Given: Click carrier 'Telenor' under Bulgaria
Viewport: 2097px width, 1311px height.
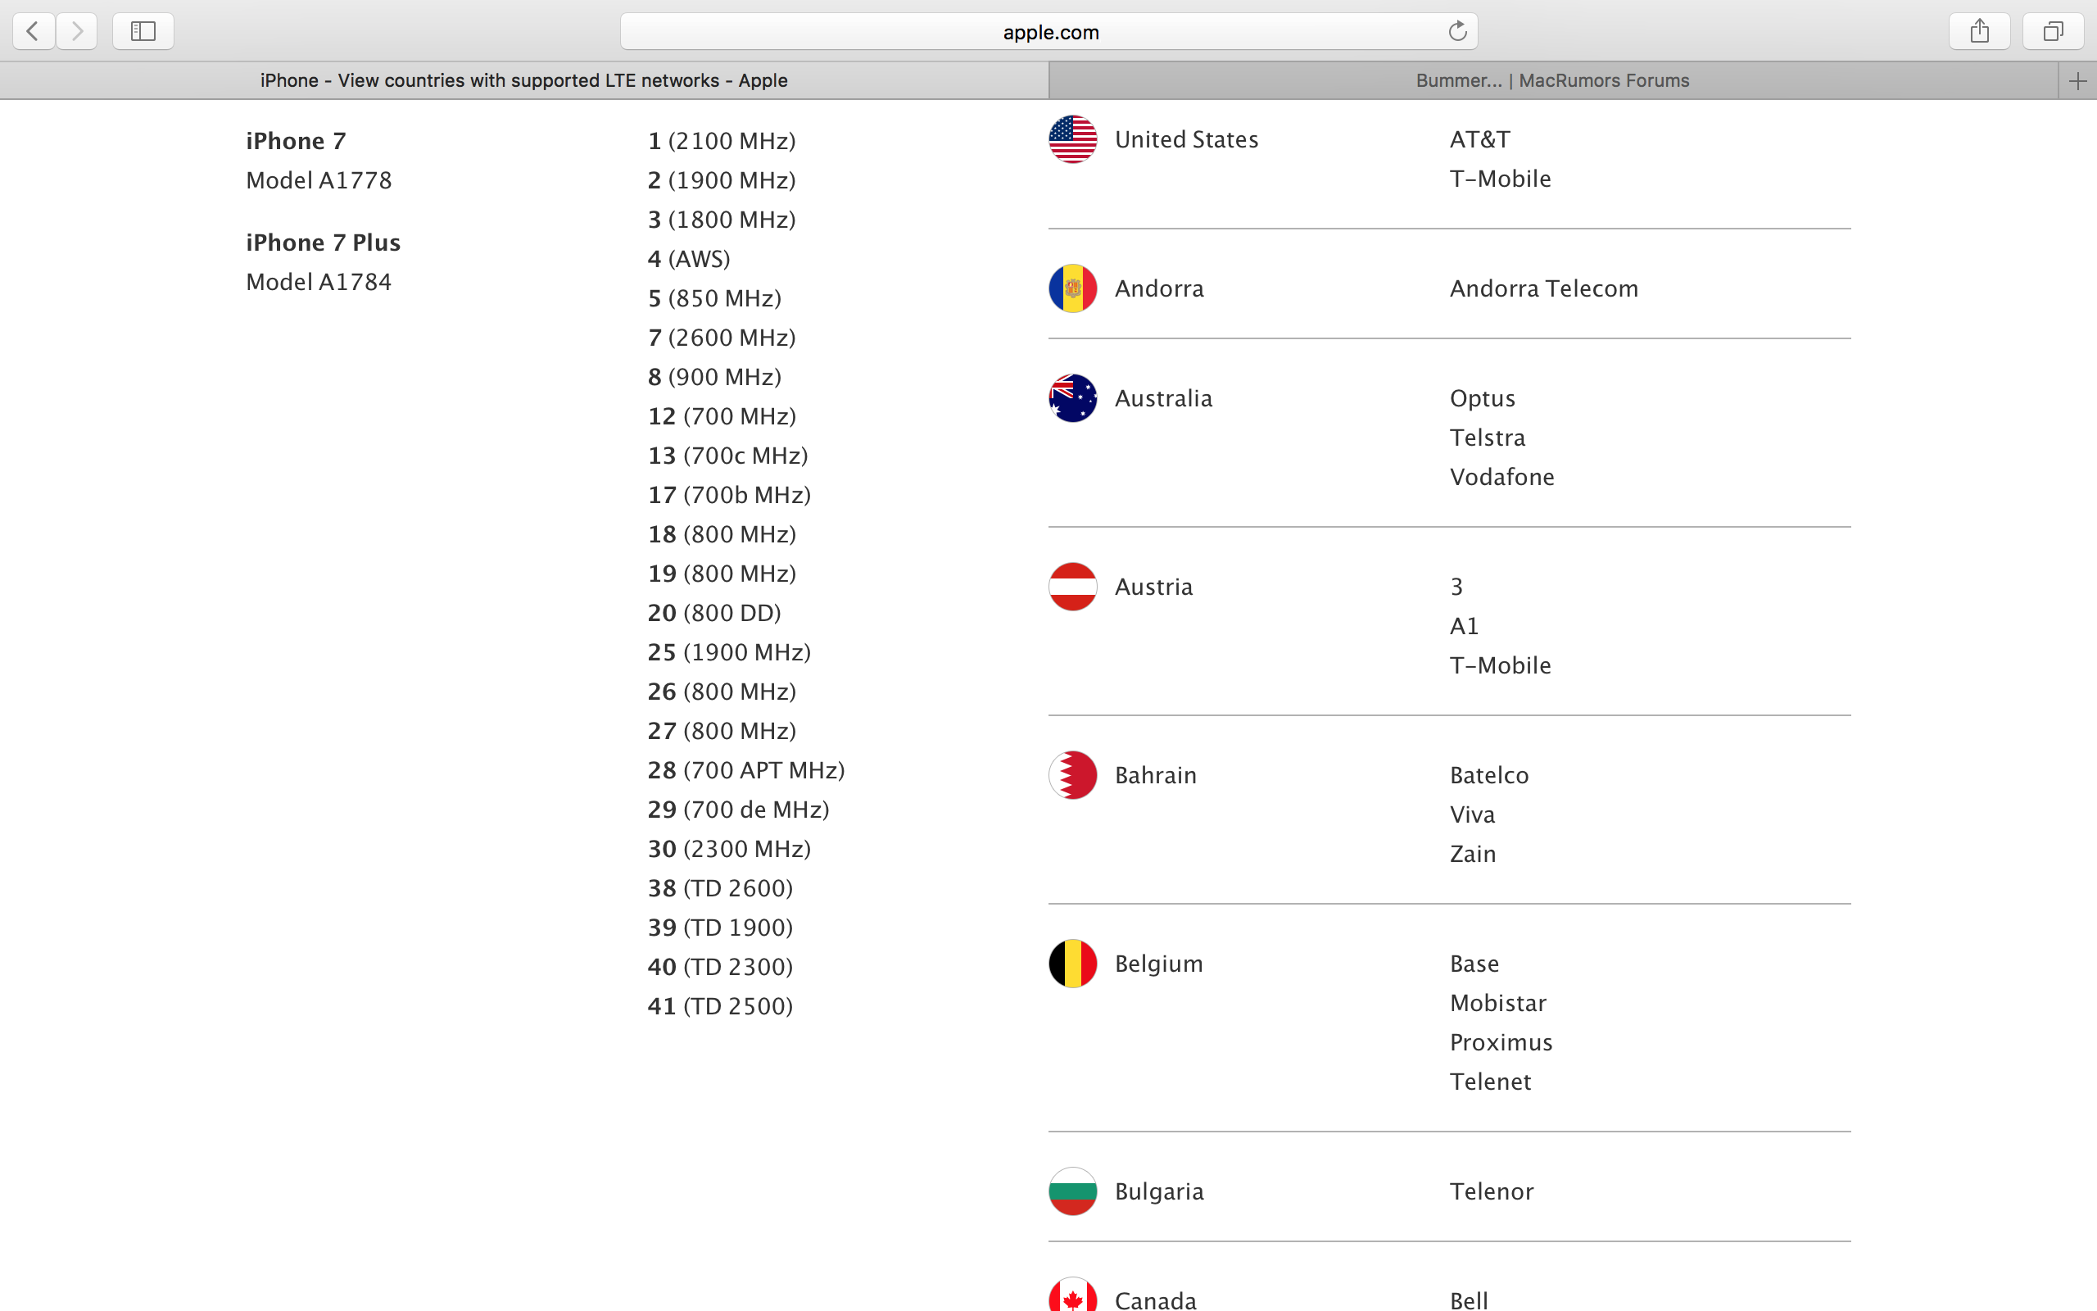Looking at the screenshot, I should 1492,1191.
